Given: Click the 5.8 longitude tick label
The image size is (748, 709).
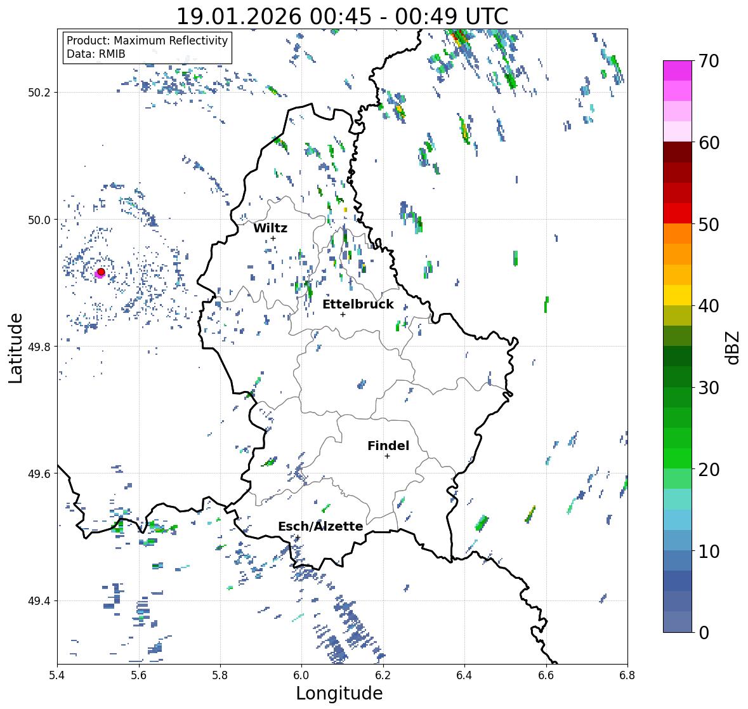Looking at the screenshot, I should point(220,675).
